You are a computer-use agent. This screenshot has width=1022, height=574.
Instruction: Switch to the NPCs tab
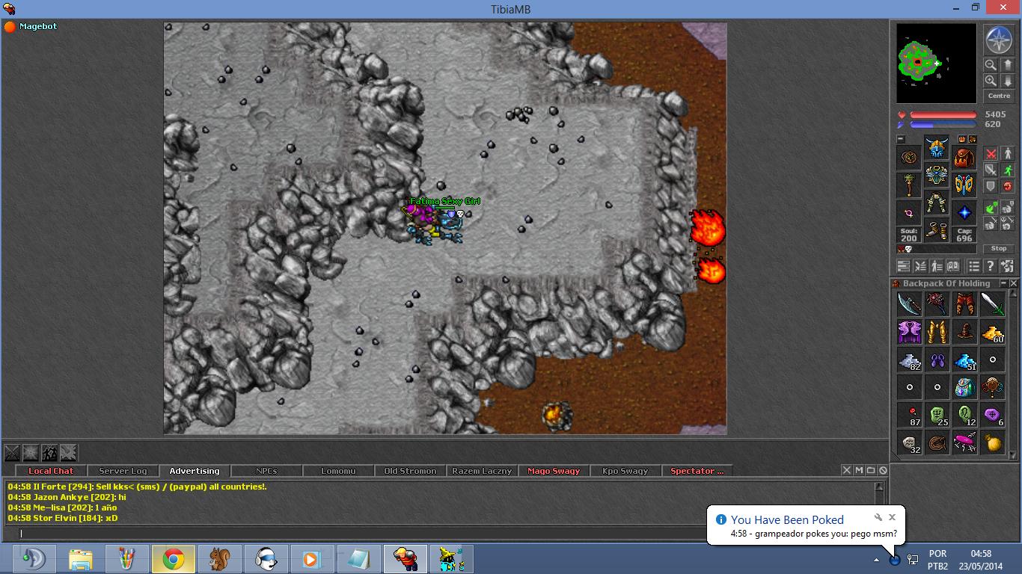tap(266, 471)
